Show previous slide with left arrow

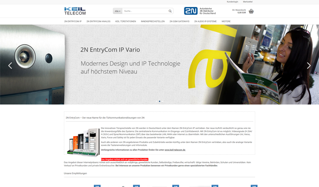[x=10, y=65]
